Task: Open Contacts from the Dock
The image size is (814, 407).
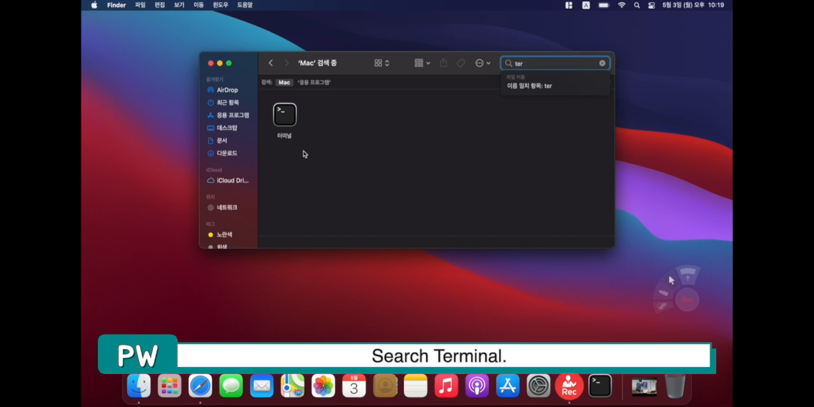Action: [385, 385]
